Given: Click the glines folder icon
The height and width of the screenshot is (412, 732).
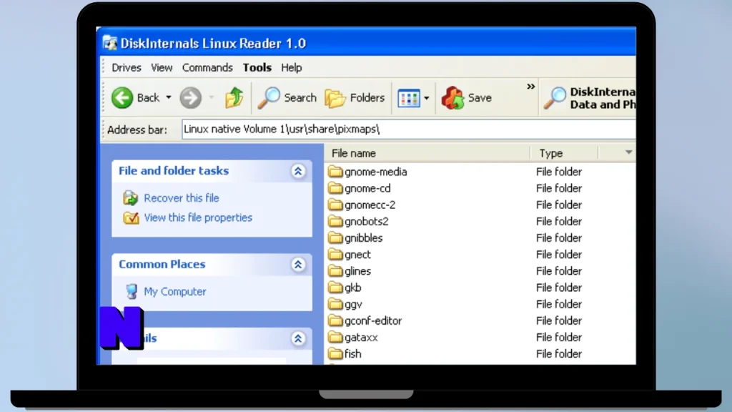Looking at the screenshot, I should 335,271.
